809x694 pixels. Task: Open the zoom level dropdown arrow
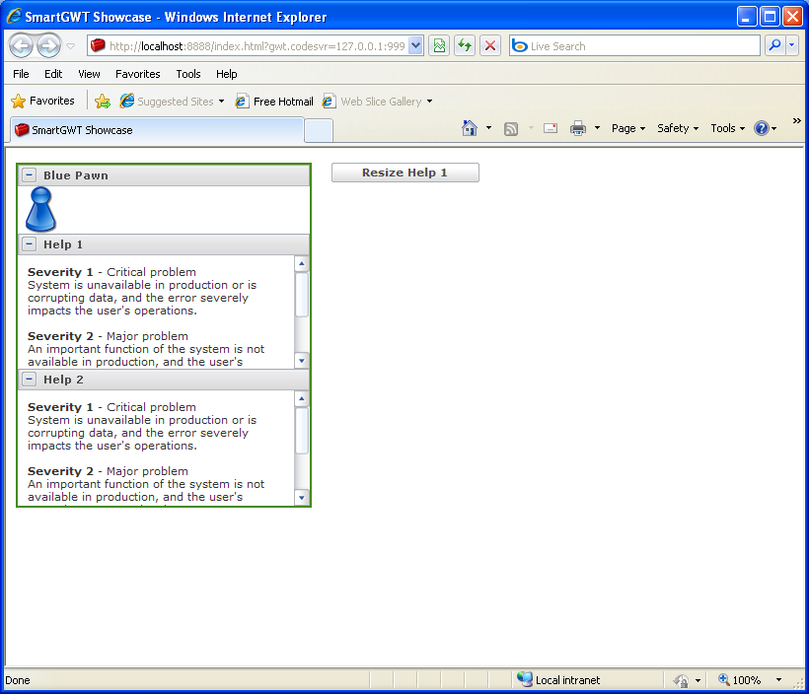point(778,680)
